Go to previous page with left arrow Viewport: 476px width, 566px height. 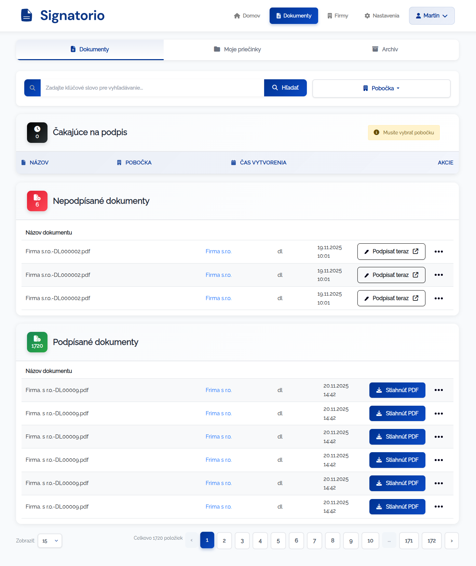pyautogui.click(x=192, y=540)
